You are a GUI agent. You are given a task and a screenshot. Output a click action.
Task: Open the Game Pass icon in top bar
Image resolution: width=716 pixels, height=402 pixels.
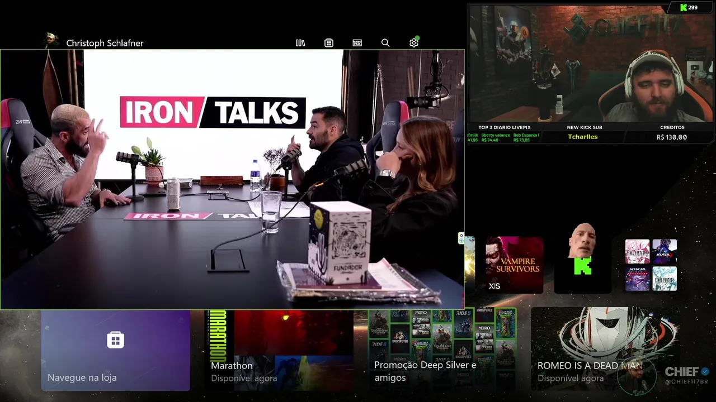click(357, 43)
